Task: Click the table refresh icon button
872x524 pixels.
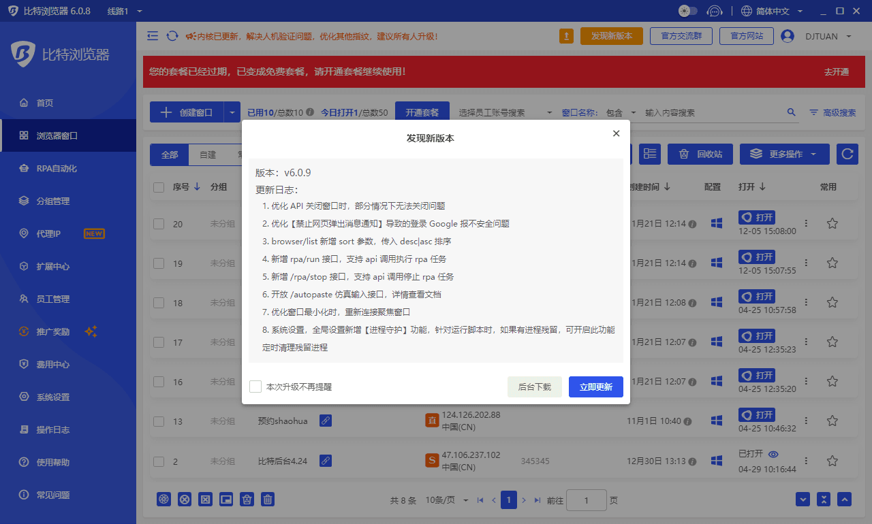Action: tap(847, 154)
